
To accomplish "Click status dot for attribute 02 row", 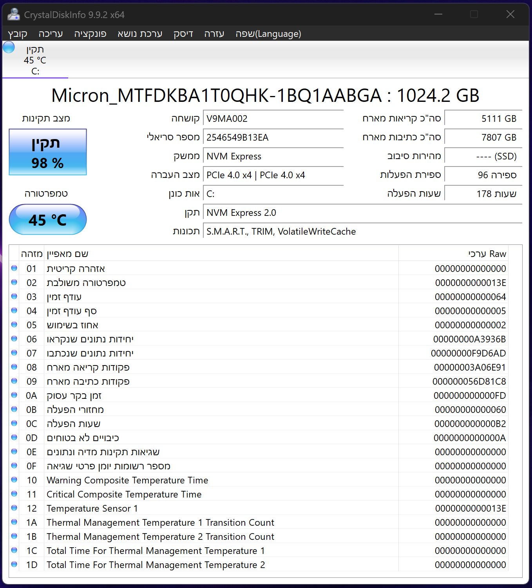I will point(14,282).
